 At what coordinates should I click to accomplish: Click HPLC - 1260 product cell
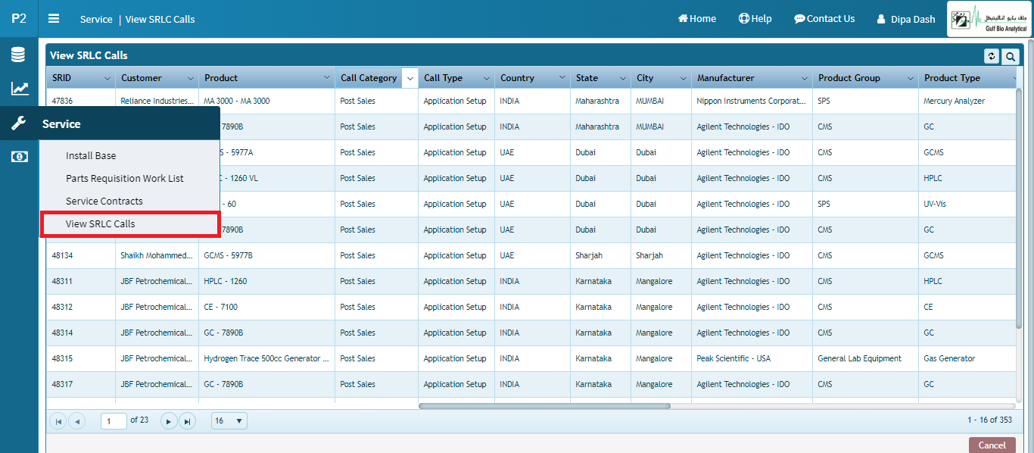[266, 281]
